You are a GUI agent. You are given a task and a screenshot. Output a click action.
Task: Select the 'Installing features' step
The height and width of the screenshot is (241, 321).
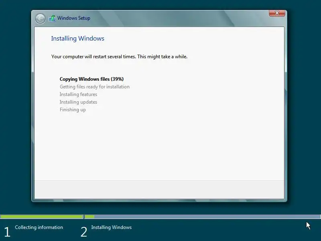(78, 94)
